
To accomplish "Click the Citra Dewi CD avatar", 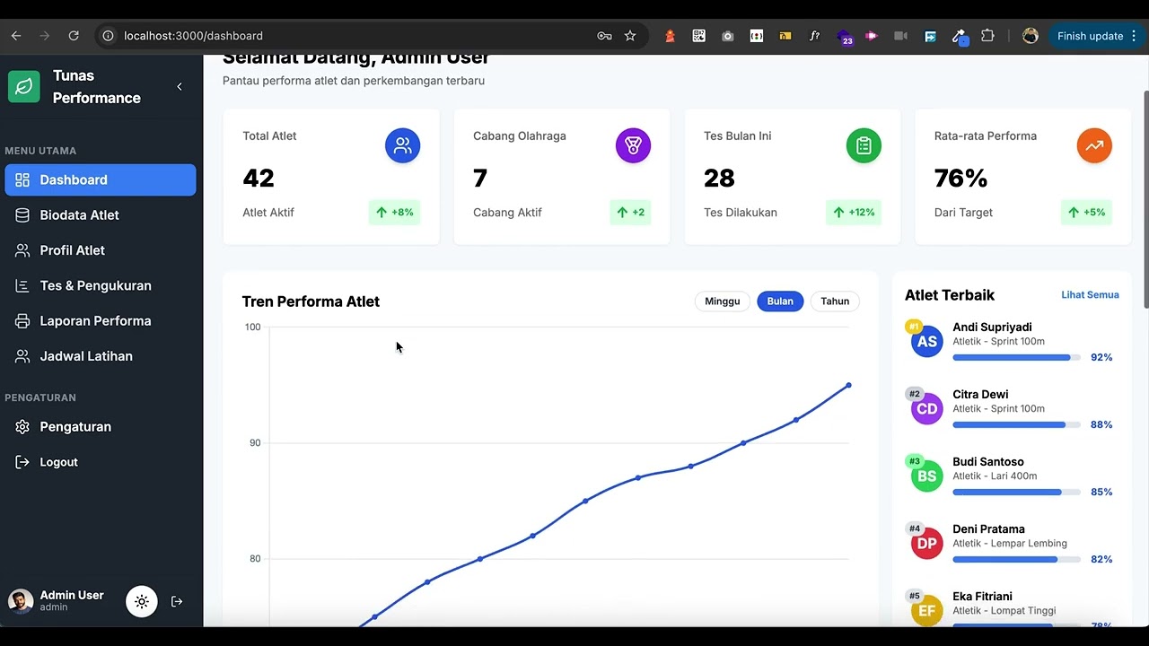I will coord(927,409).
